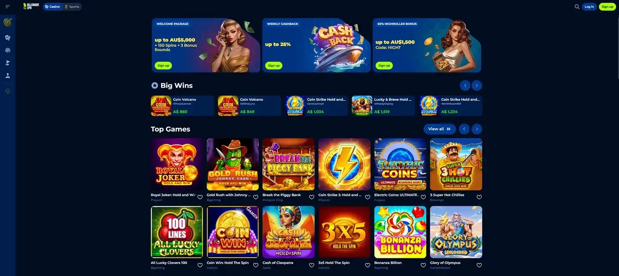The width and height of the screenshot is (619, 276).
Task: Open the green headset support icon
Action: click(x=8, y=91)
